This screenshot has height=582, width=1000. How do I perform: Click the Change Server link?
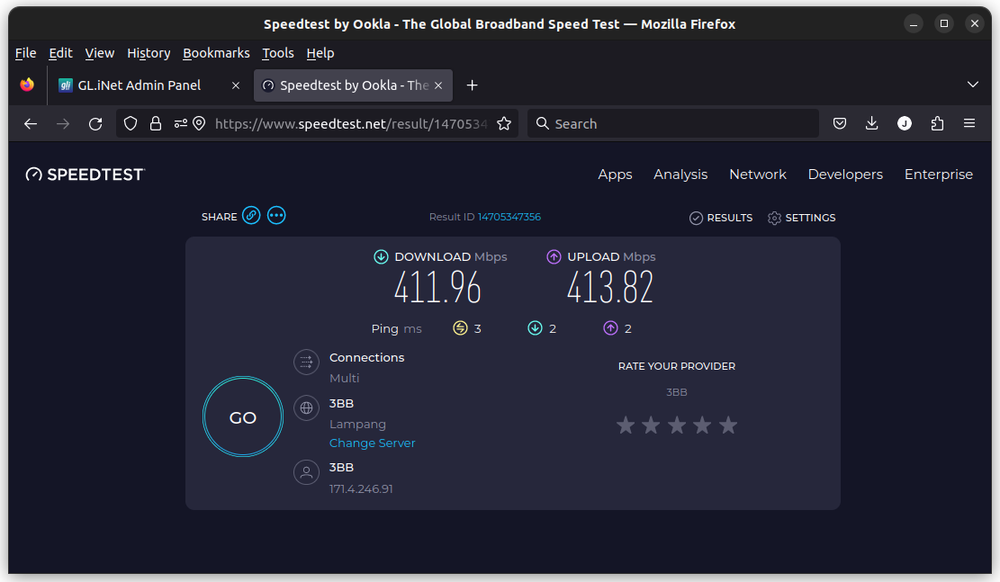(x=372, y=443)
